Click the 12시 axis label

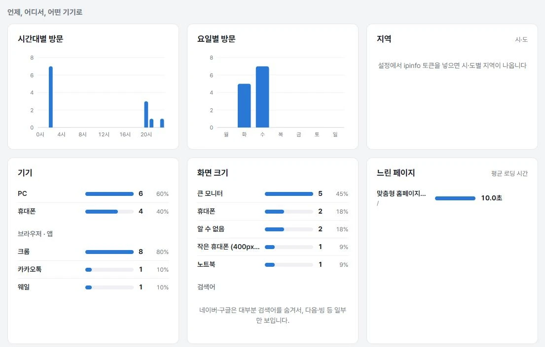tap(104, 134)
